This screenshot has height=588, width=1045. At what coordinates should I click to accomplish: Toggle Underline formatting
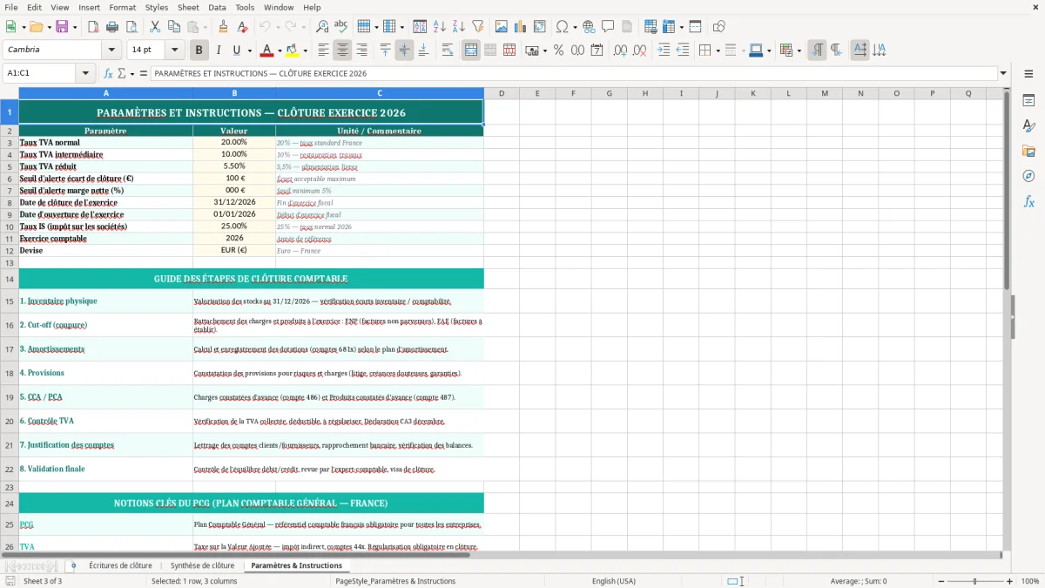tap(237, 51)
